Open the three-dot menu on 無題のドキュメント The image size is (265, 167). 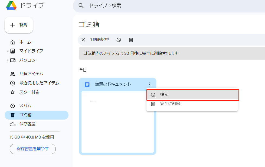pos(150,85)
